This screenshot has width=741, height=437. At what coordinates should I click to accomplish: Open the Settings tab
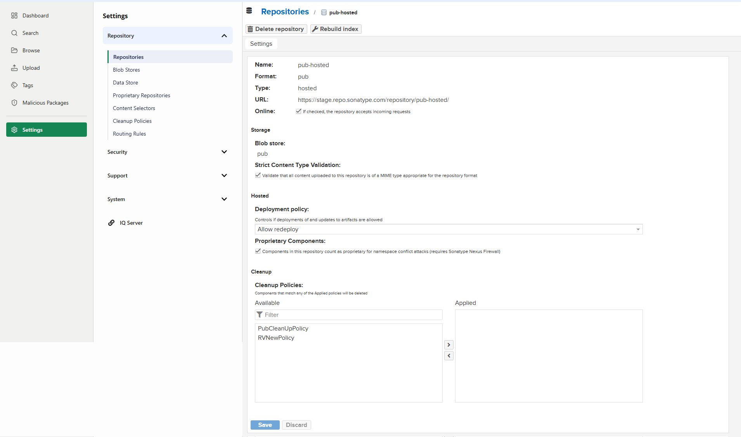point(261,44)
